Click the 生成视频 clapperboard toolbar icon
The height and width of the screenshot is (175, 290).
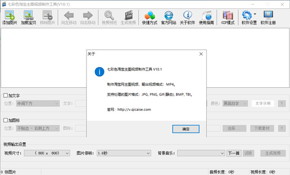point(129,17)
